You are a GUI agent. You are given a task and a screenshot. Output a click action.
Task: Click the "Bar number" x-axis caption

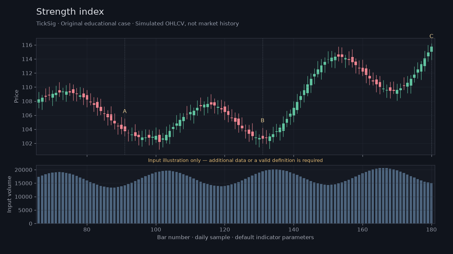tap(235, 237)
